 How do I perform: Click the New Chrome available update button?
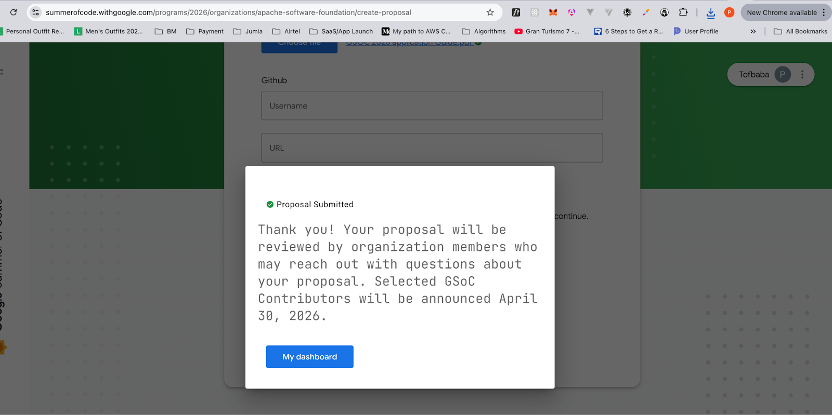782,12
